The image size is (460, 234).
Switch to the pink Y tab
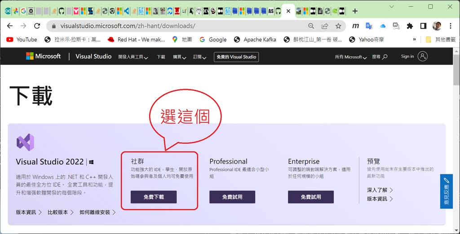[x=76, y=11]
